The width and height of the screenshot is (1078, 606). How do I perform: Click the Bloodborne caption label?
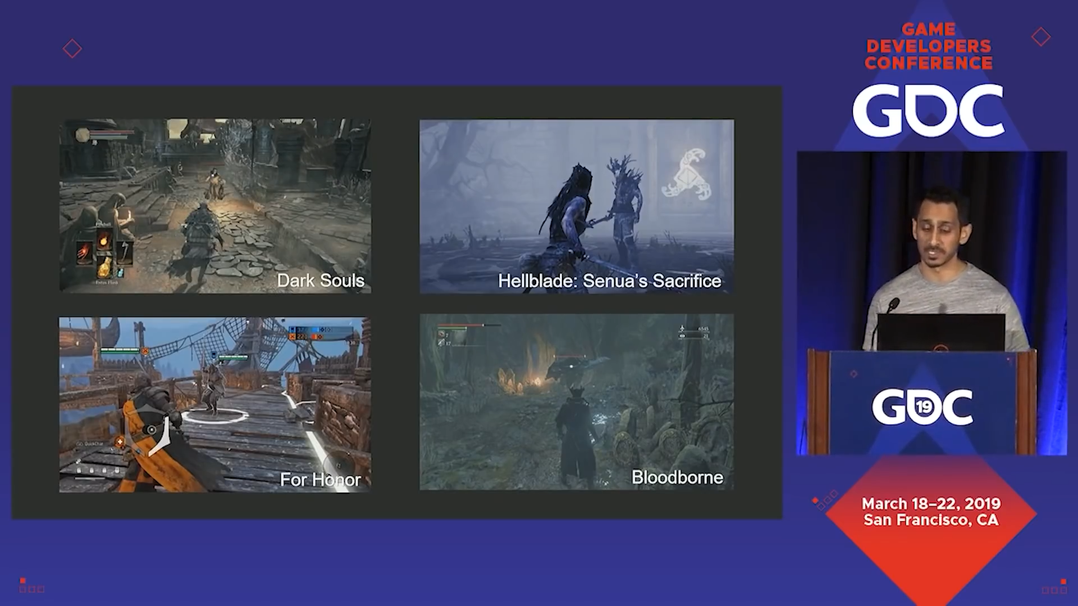(677, 478)
